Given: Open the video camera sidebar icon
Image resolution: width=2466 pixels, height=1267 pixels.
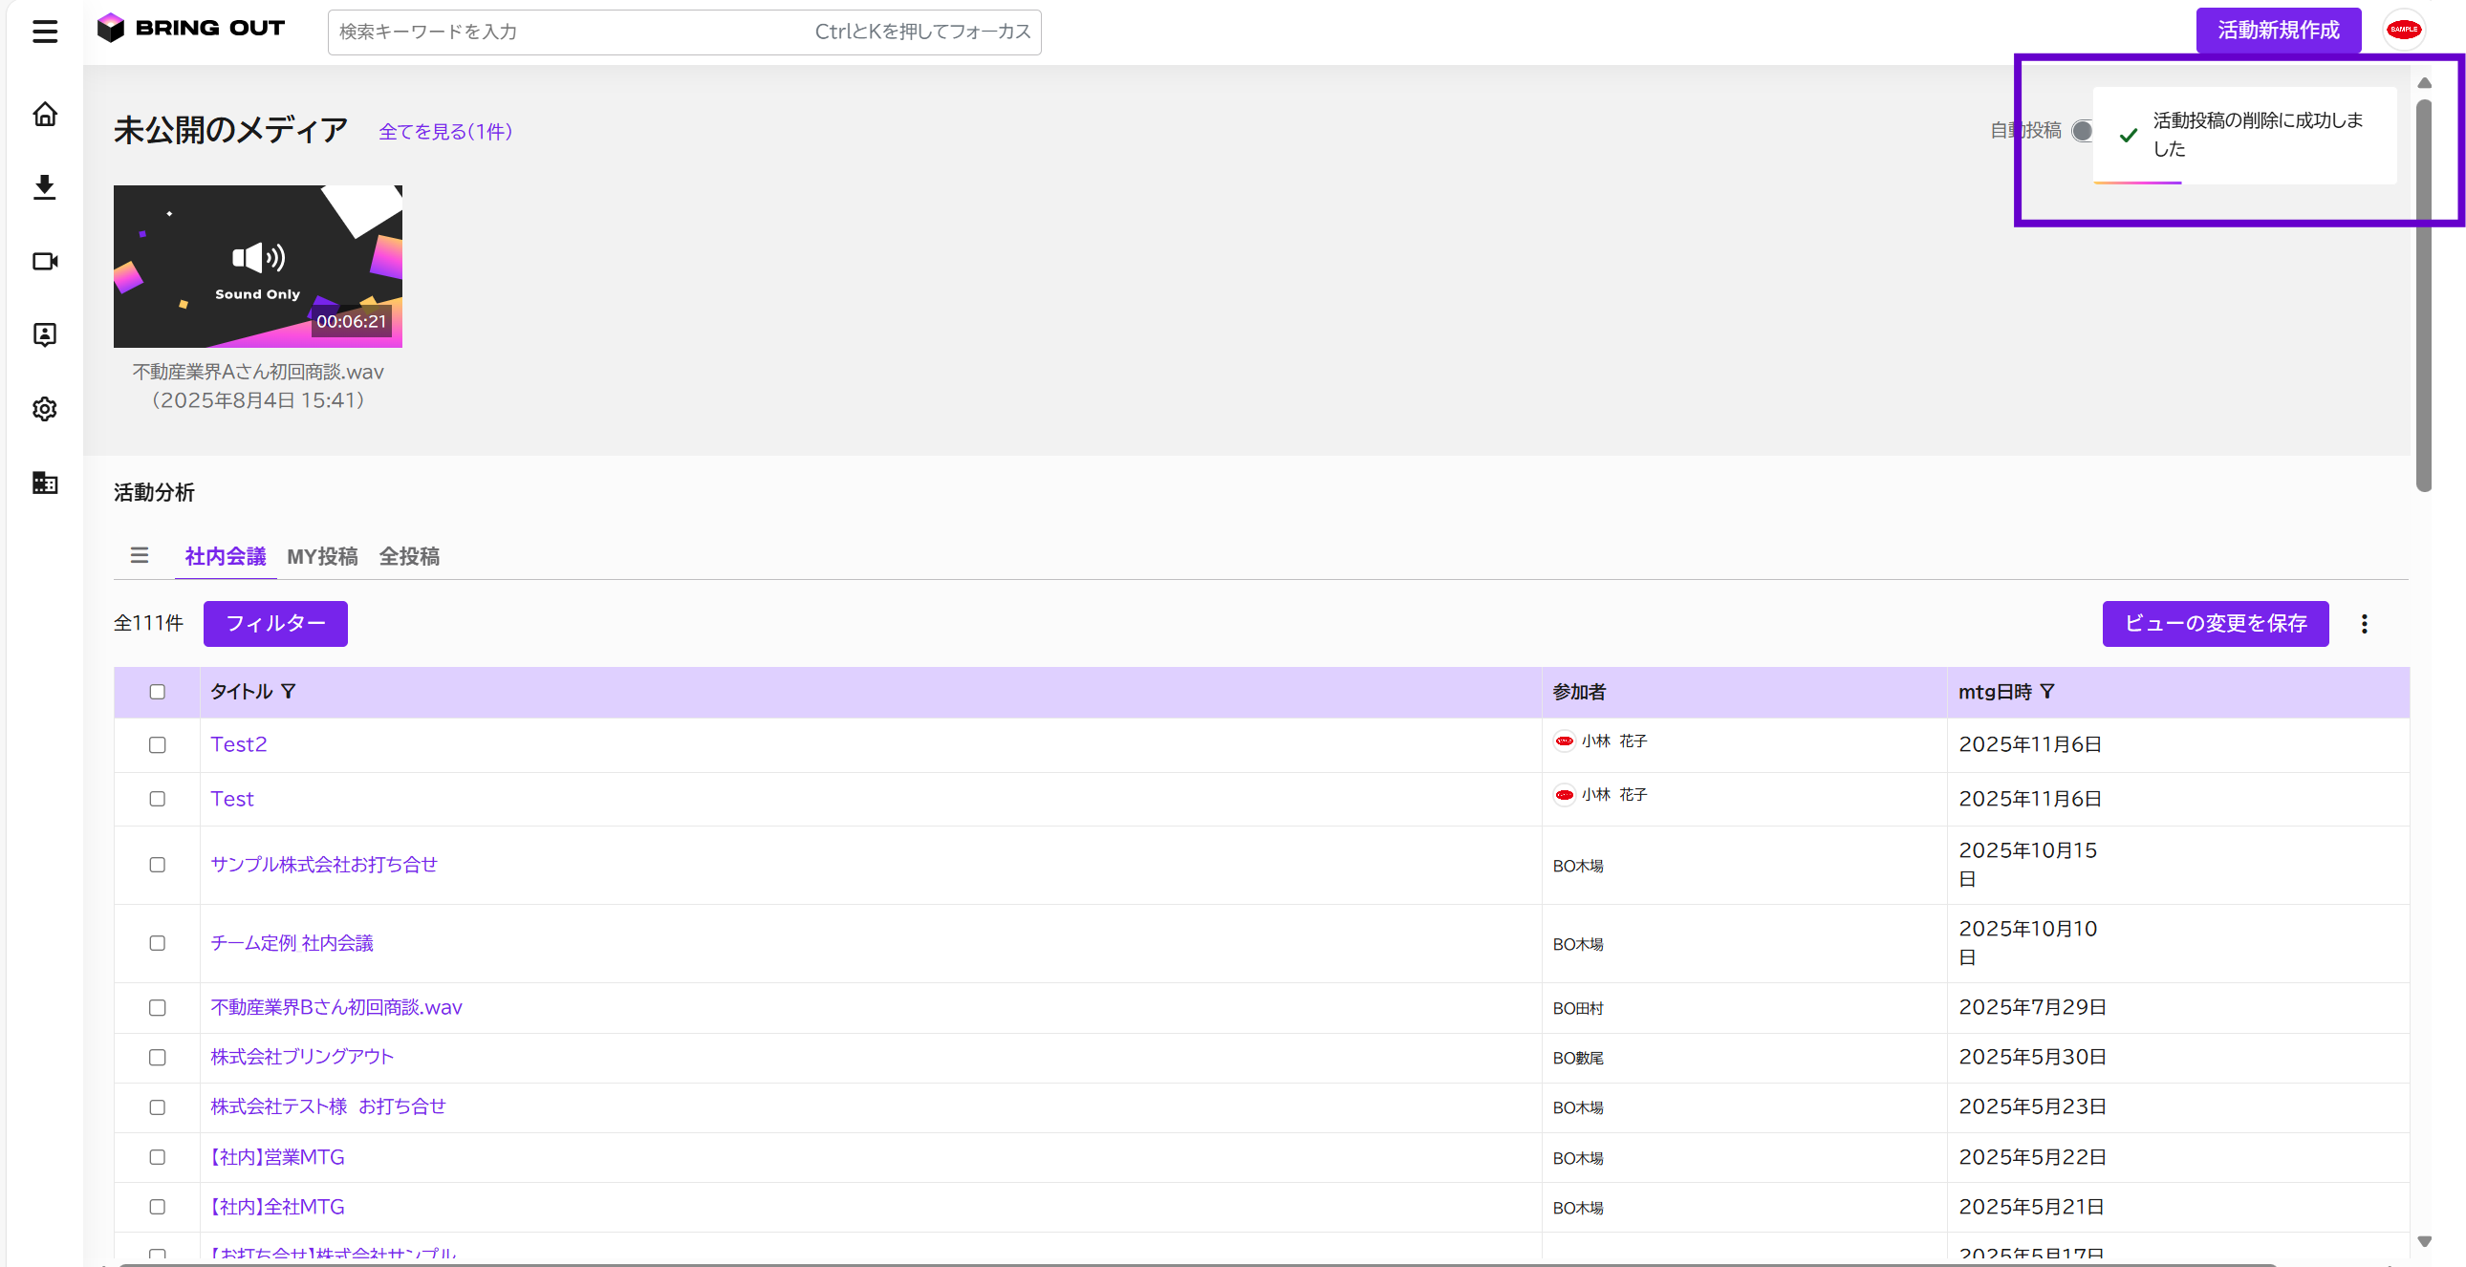Looking at the screenshot, I should coord(44,261).
